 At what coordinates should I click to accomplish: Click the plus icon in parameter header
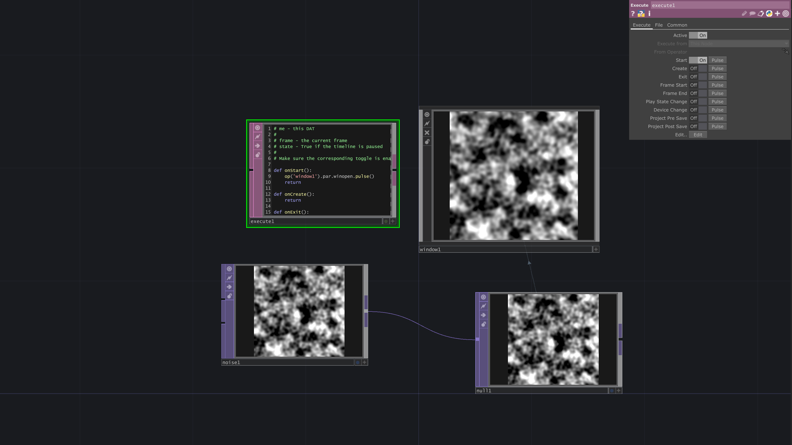(777, 14)
